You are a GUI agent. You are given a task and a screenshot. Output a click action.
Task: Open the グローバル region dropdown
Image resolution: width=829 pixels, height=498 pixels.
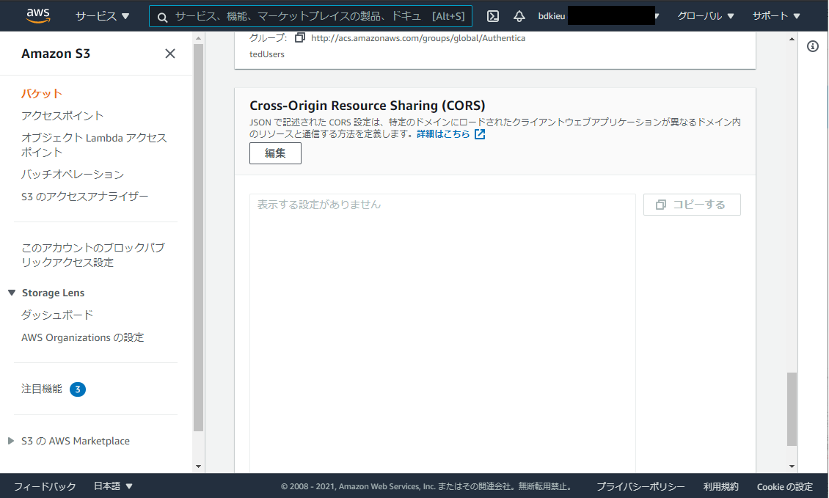(x=706, y=16)
